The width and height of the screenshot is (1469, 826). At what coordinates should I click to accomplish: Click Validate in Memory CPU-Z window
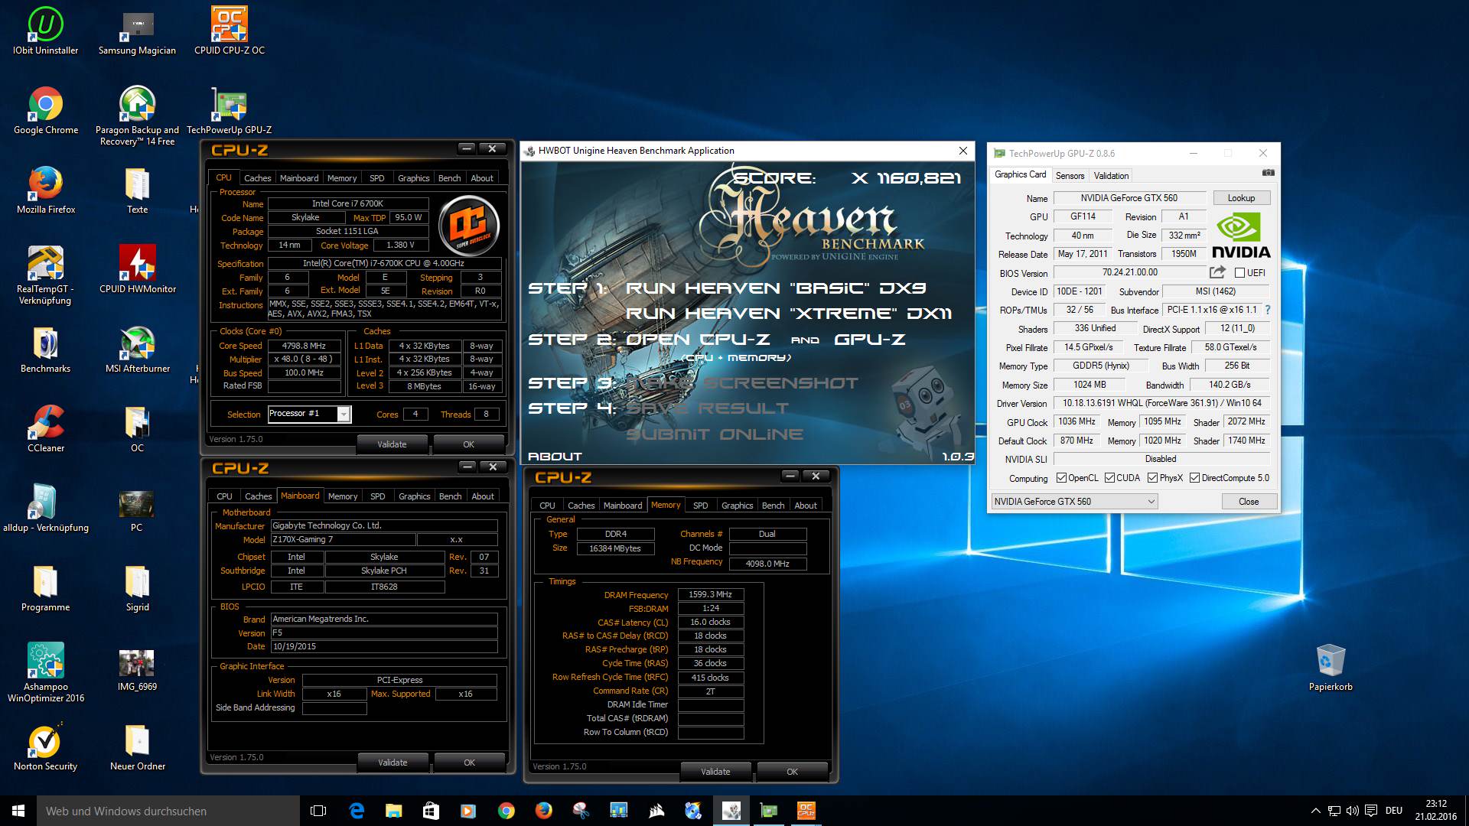715,772
